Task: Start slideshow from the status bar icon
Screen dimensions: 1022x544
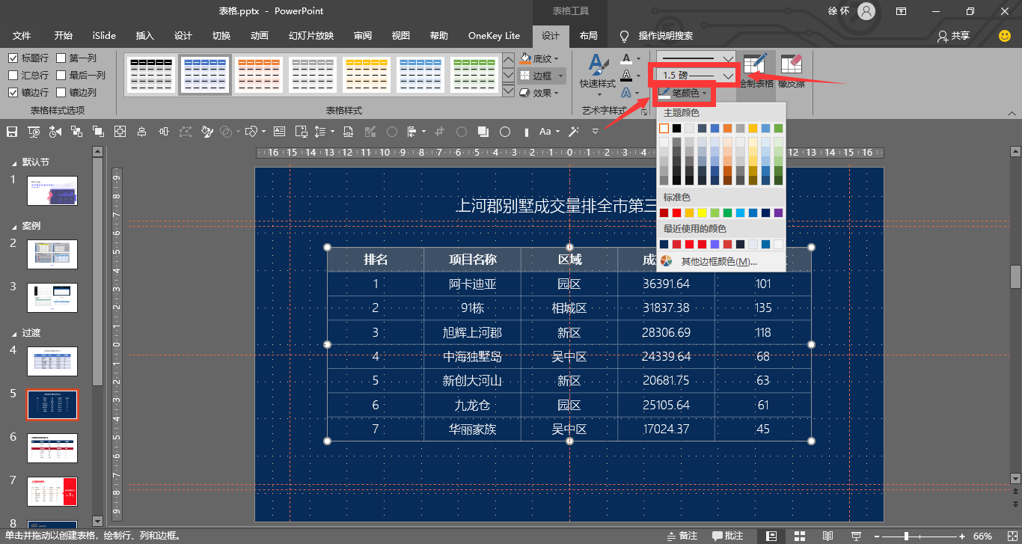Action: (856, 536)
